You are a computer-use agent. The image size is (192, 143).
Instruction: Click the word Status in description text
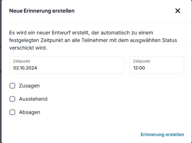[170, 40]
